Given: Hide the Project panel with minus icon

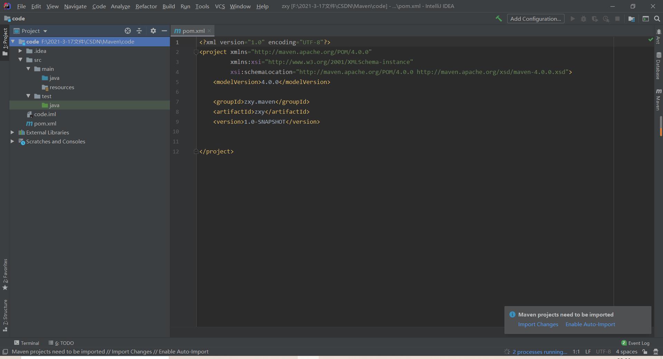Looking at the screenshot, I should click(x=164, y=31).
